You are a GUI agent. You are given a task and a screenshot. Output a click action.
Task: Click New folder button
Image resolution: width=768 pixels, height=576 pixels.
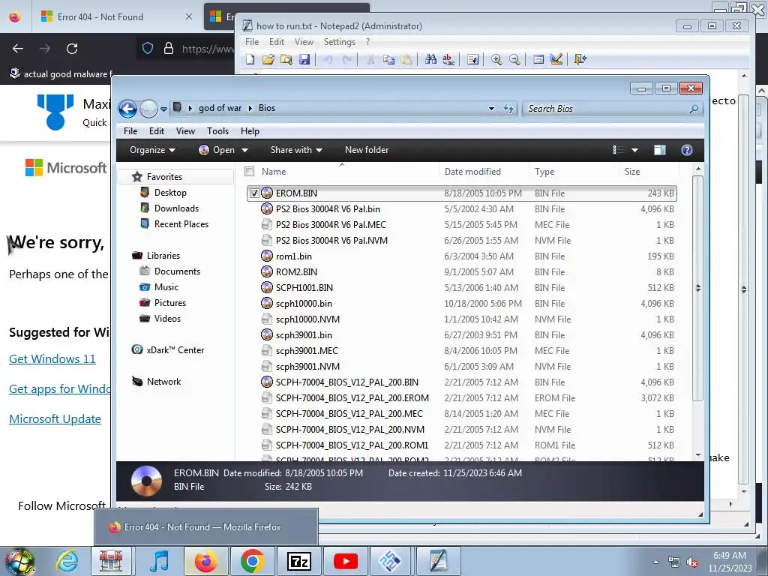click(367, 150)
